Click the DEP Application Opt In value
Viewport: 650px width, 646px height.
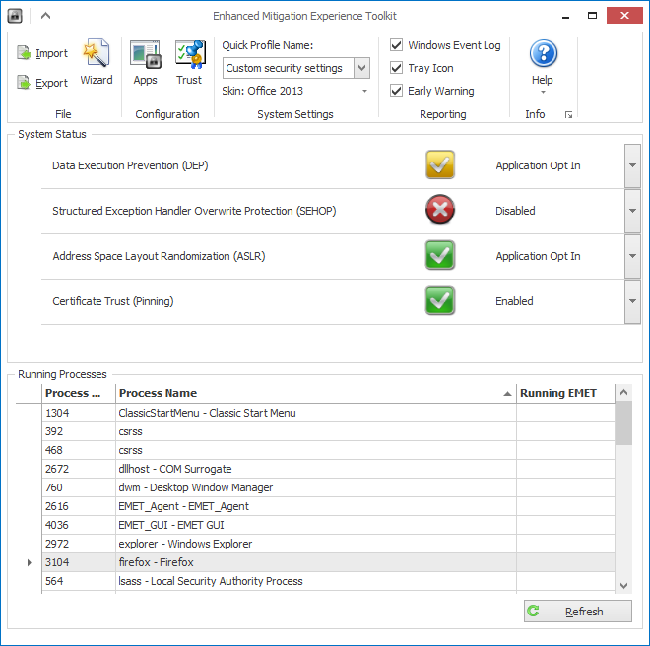(x=538, y=165)
